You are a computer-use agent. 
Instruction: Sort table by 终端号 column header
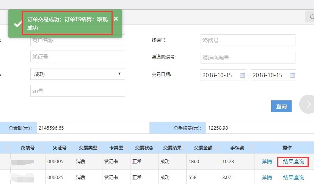point(28,148)
